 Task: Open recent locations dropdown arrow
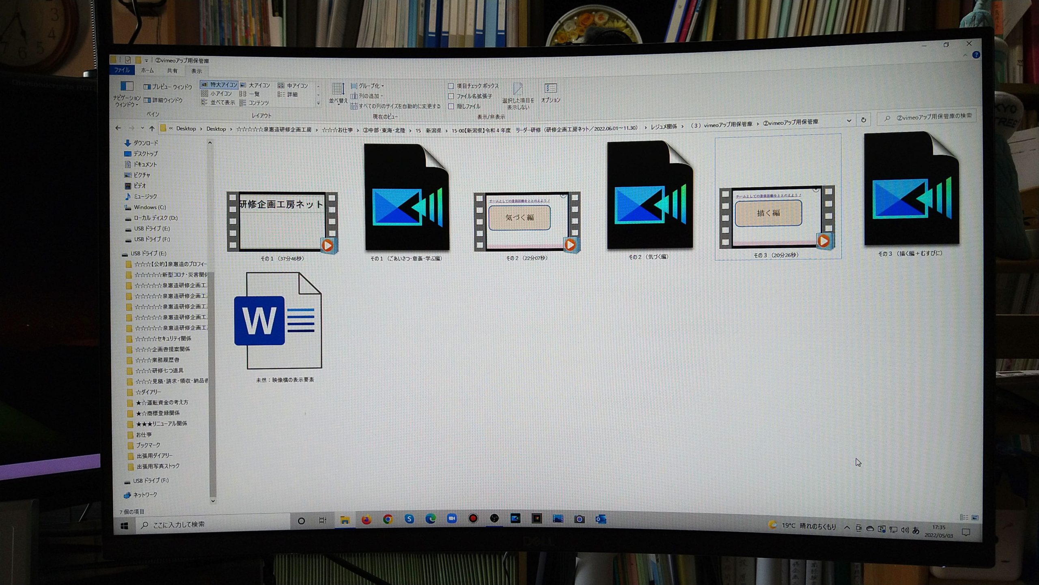pyautogui.click(x=142, y=128)
